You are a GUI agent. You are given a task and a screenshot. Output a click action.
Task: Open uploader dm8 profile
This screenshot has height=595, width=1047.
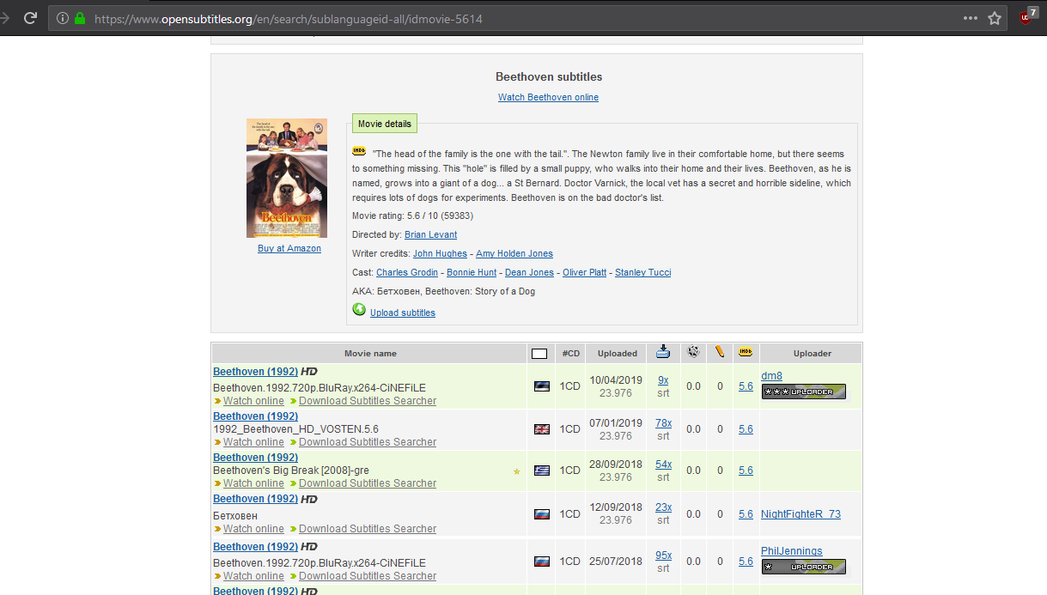771,376
